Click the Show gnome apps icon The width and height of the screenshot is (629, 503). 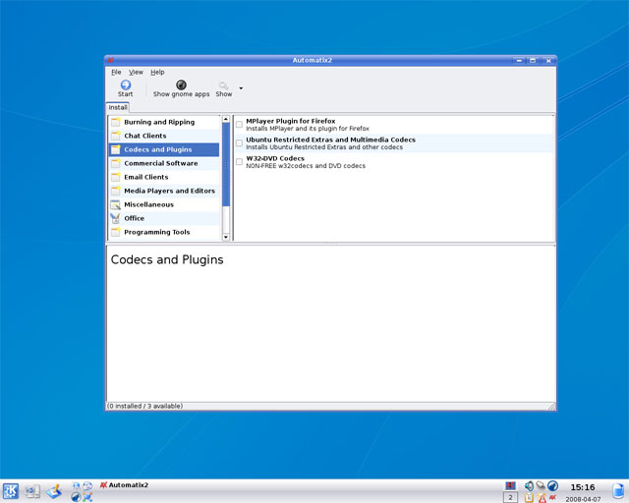(x=181, y=84)
